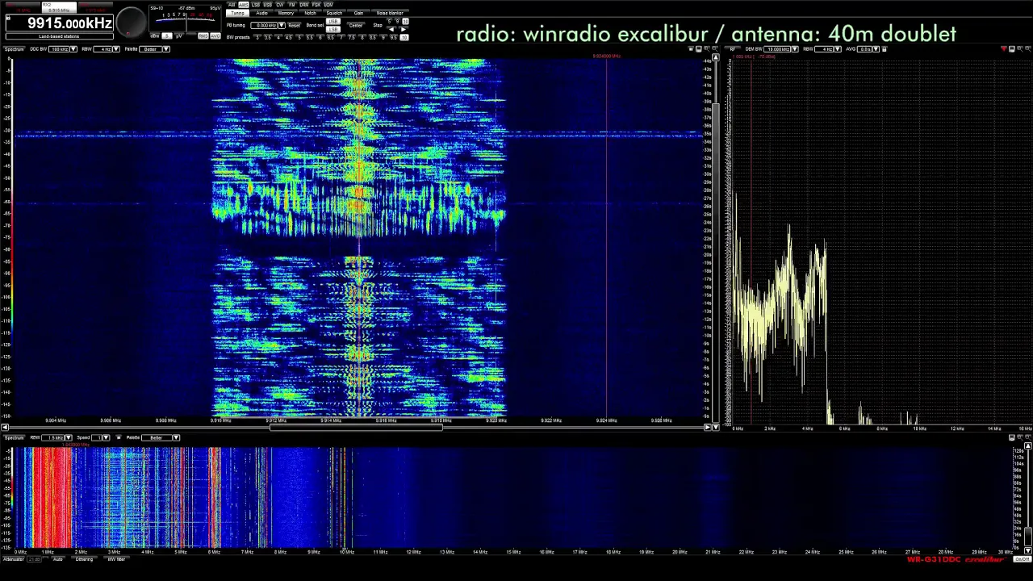Pause the DDC waterfall display
This screenshot has height=581, width=1033.
pos(691,48)
